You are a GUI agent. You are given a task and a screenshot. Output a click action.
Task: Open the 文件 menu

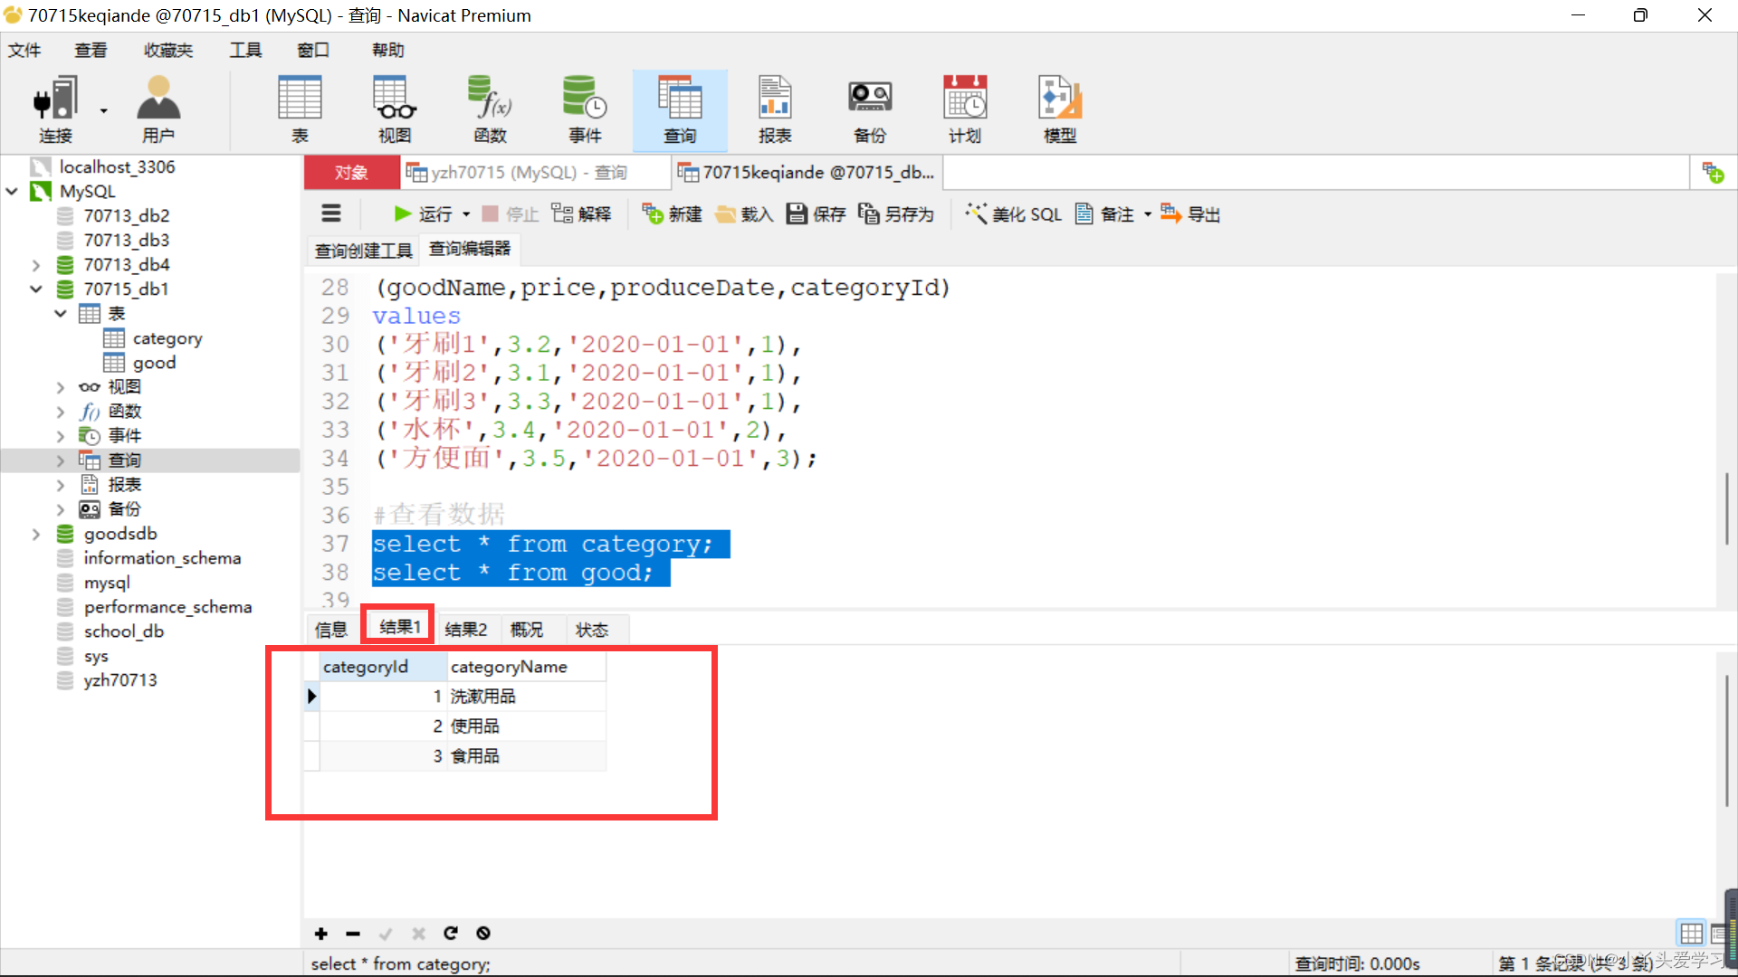pyautogui.click(x=24, y=51)
